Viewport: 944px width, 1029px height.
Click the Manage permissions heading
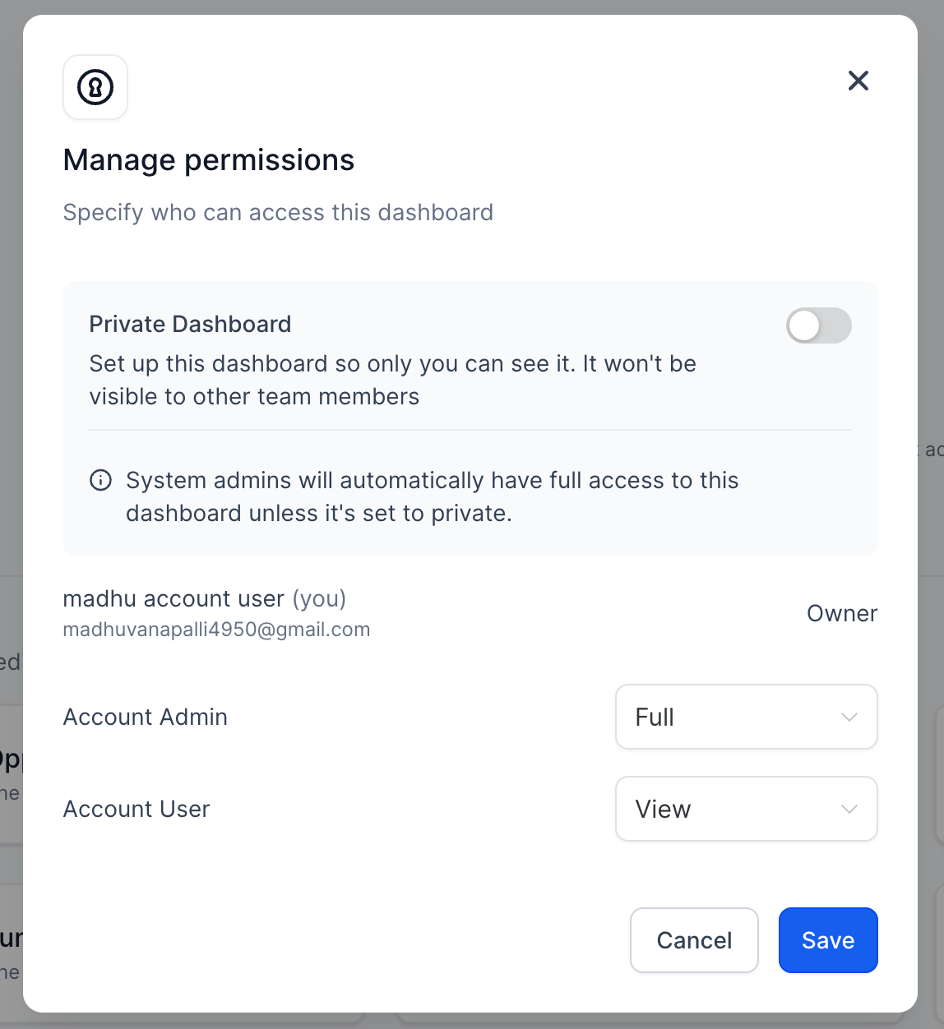(209, 159)
